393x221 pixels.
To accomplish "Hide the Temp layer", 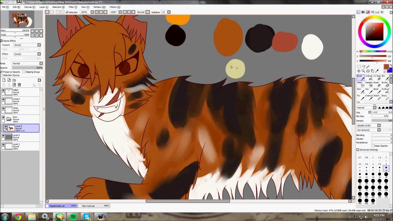I will (3, 108).
